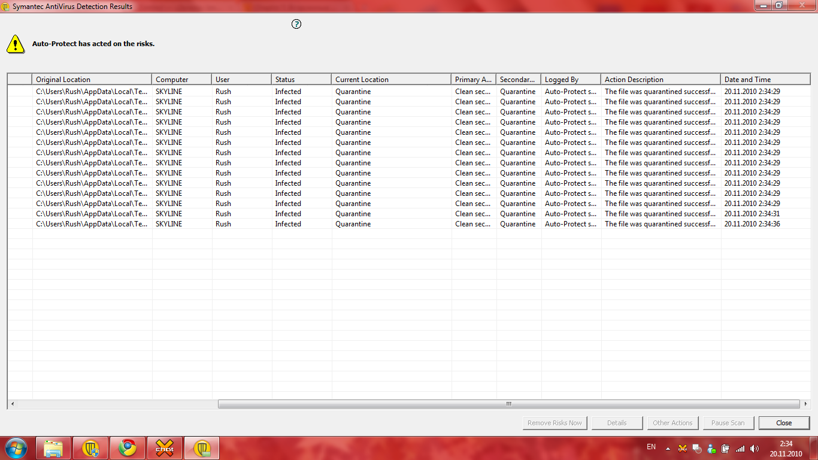Viewport: 818px width, 460px height.
Task: Sort by the Current Location column header
Action: (x=392, y=79)
